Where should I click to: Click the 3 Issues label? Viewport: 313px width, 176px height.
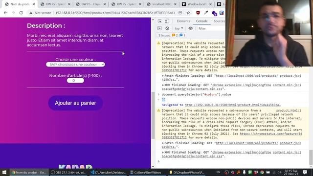click(x=164, y=35)
